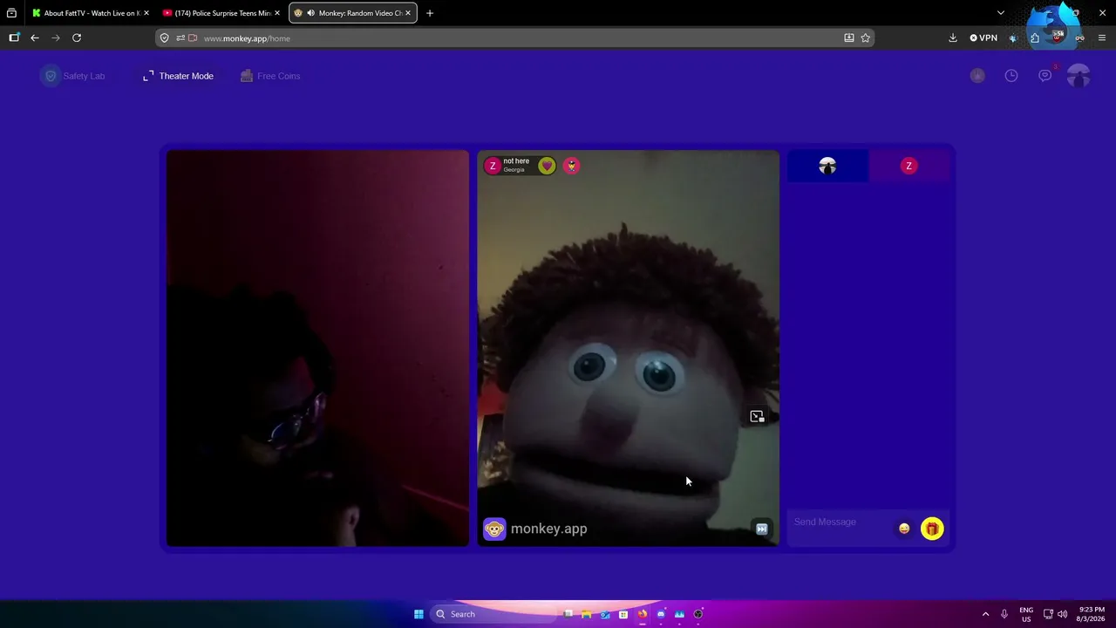Open OBS Studio from the taskbar
Image resolution: width=1116 pixels, height=628 pixels.
click(x=697, y=614)
